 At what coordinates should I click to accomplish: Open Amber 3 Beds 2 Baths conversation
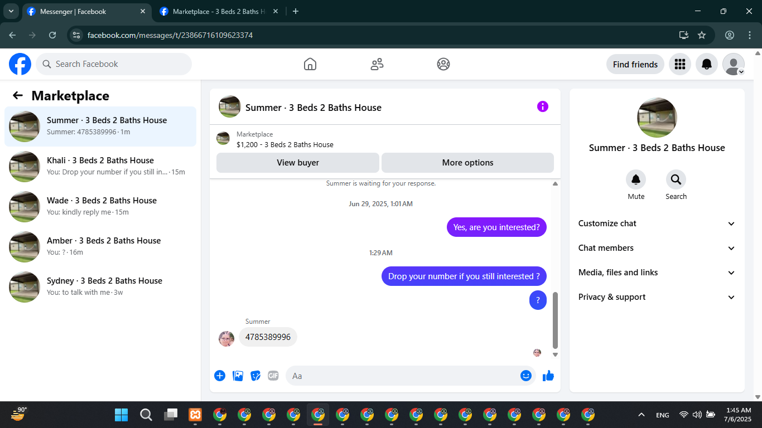click(x=100, y=247)
